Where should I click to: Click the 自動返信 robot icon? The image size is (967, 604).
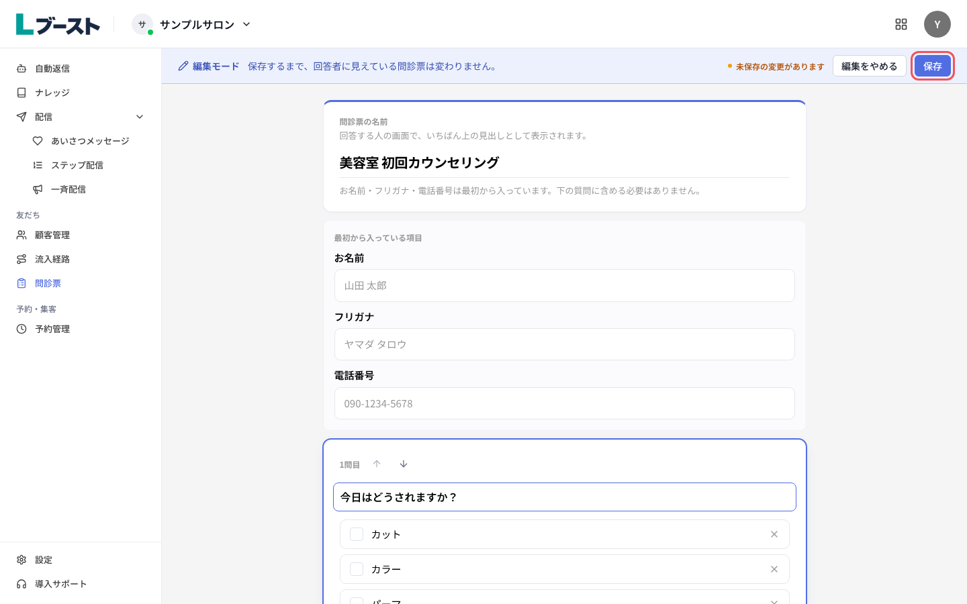[21, 68]
